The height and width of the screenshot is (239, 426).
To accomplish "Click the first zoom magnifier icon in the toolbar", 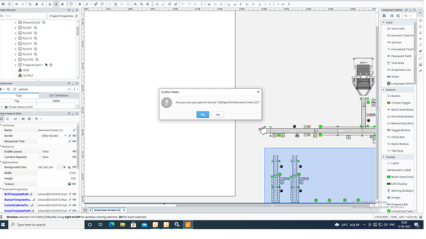I will point(135,4).
